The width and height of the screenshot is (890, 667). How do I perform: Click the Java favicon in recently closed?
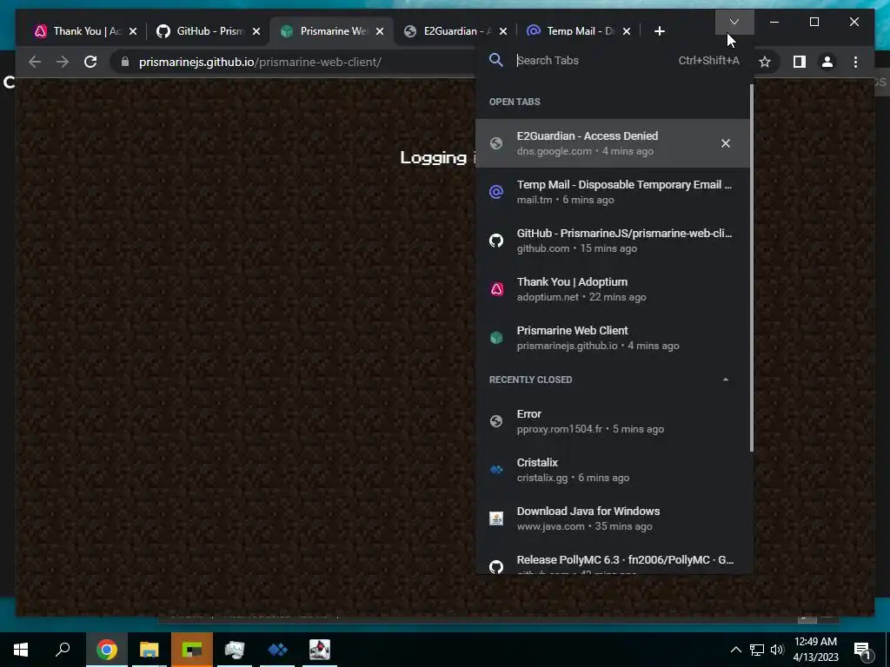496,518
